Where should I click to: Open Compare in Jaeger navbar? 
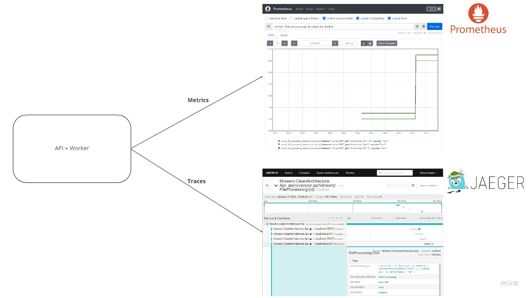pyautogui.click(x=304, y=173)
